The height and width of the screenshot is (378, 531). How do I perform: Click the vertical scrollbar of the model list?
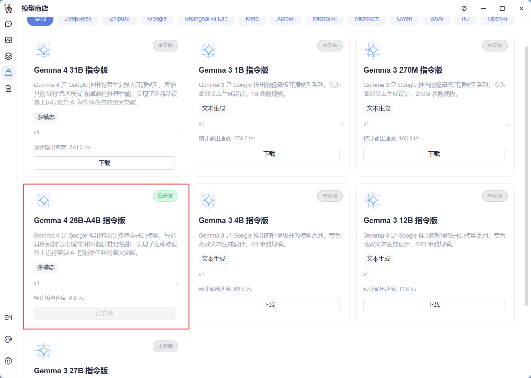[526, 176]
